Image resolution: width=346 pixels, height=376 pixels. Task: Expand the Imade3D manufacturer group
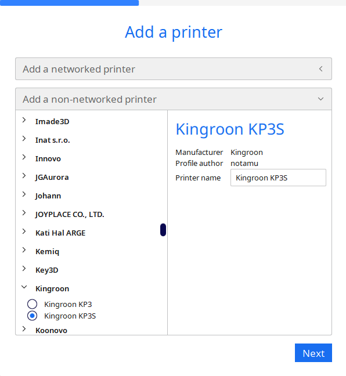coord(24,120)
